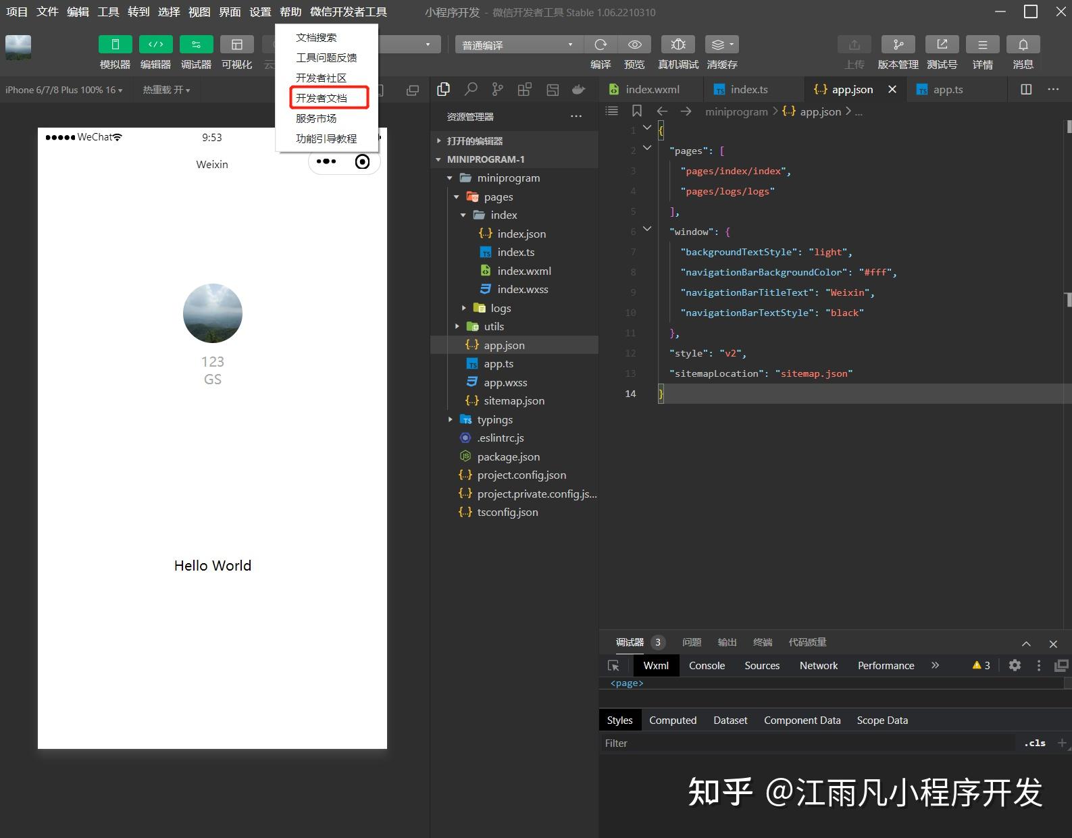This screenshot has width=1072, height=838.
Task: Toggle the simulator panel button
Action: 115,45
